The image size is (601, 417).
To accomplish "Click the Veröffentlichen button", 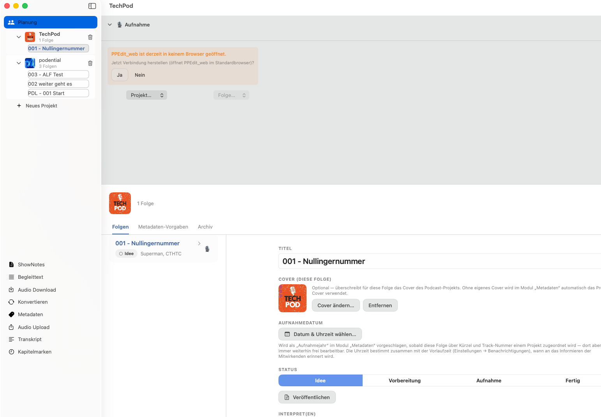I will tap(307, 397).
